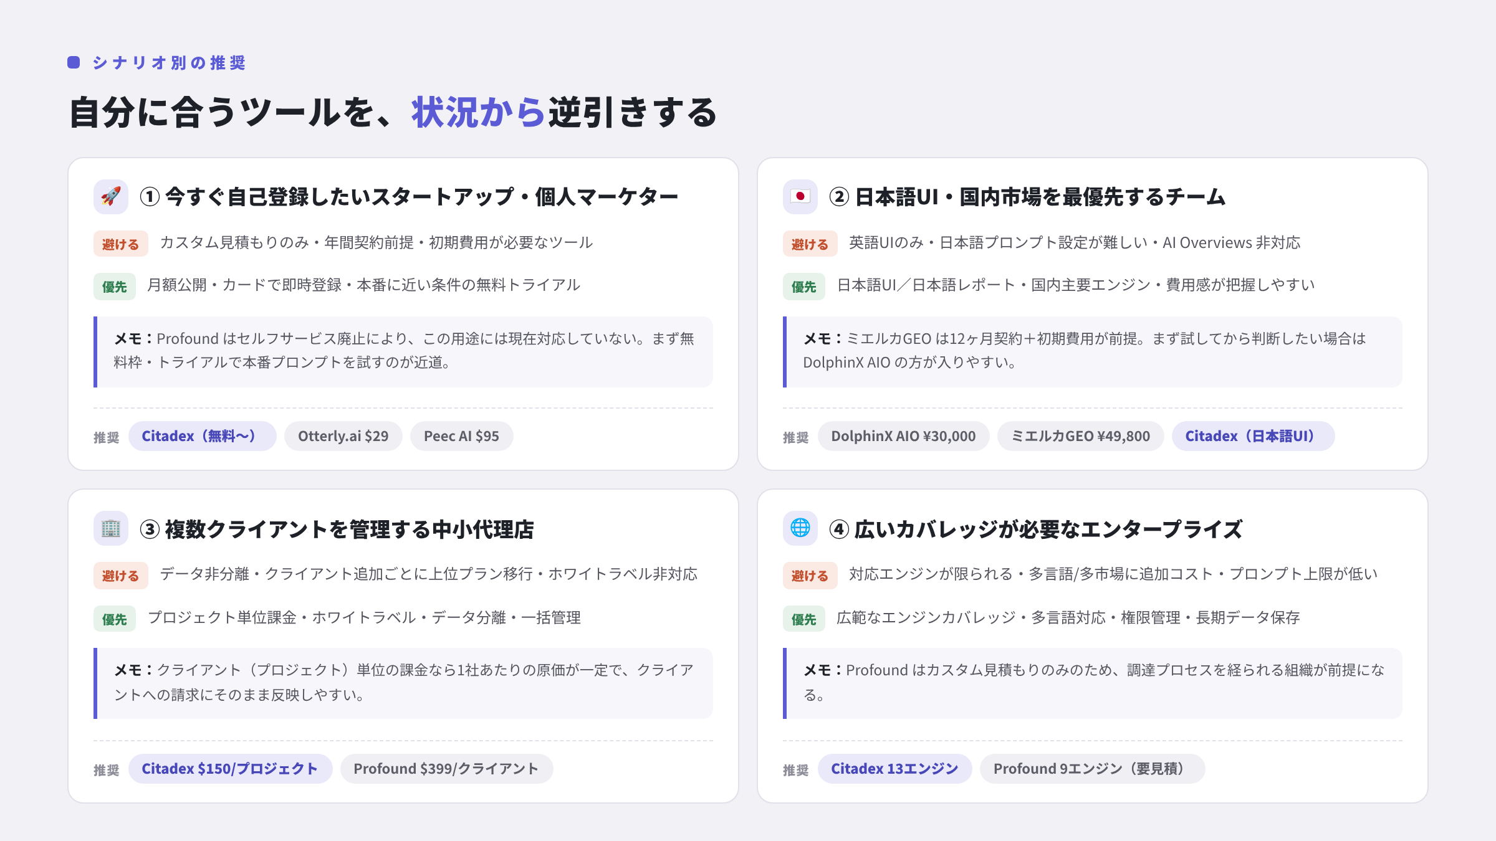Select the Profound $399/クライアント pill
1496x841 pixels.
click(x=446, y=769)
